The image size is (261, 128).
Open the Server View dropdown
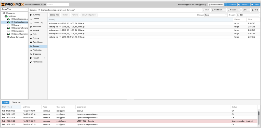click(14, 9)
